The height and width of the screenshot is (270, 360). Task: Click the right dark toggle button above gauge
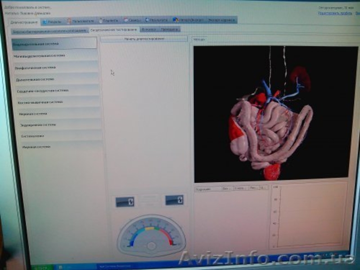click(174, 200)
